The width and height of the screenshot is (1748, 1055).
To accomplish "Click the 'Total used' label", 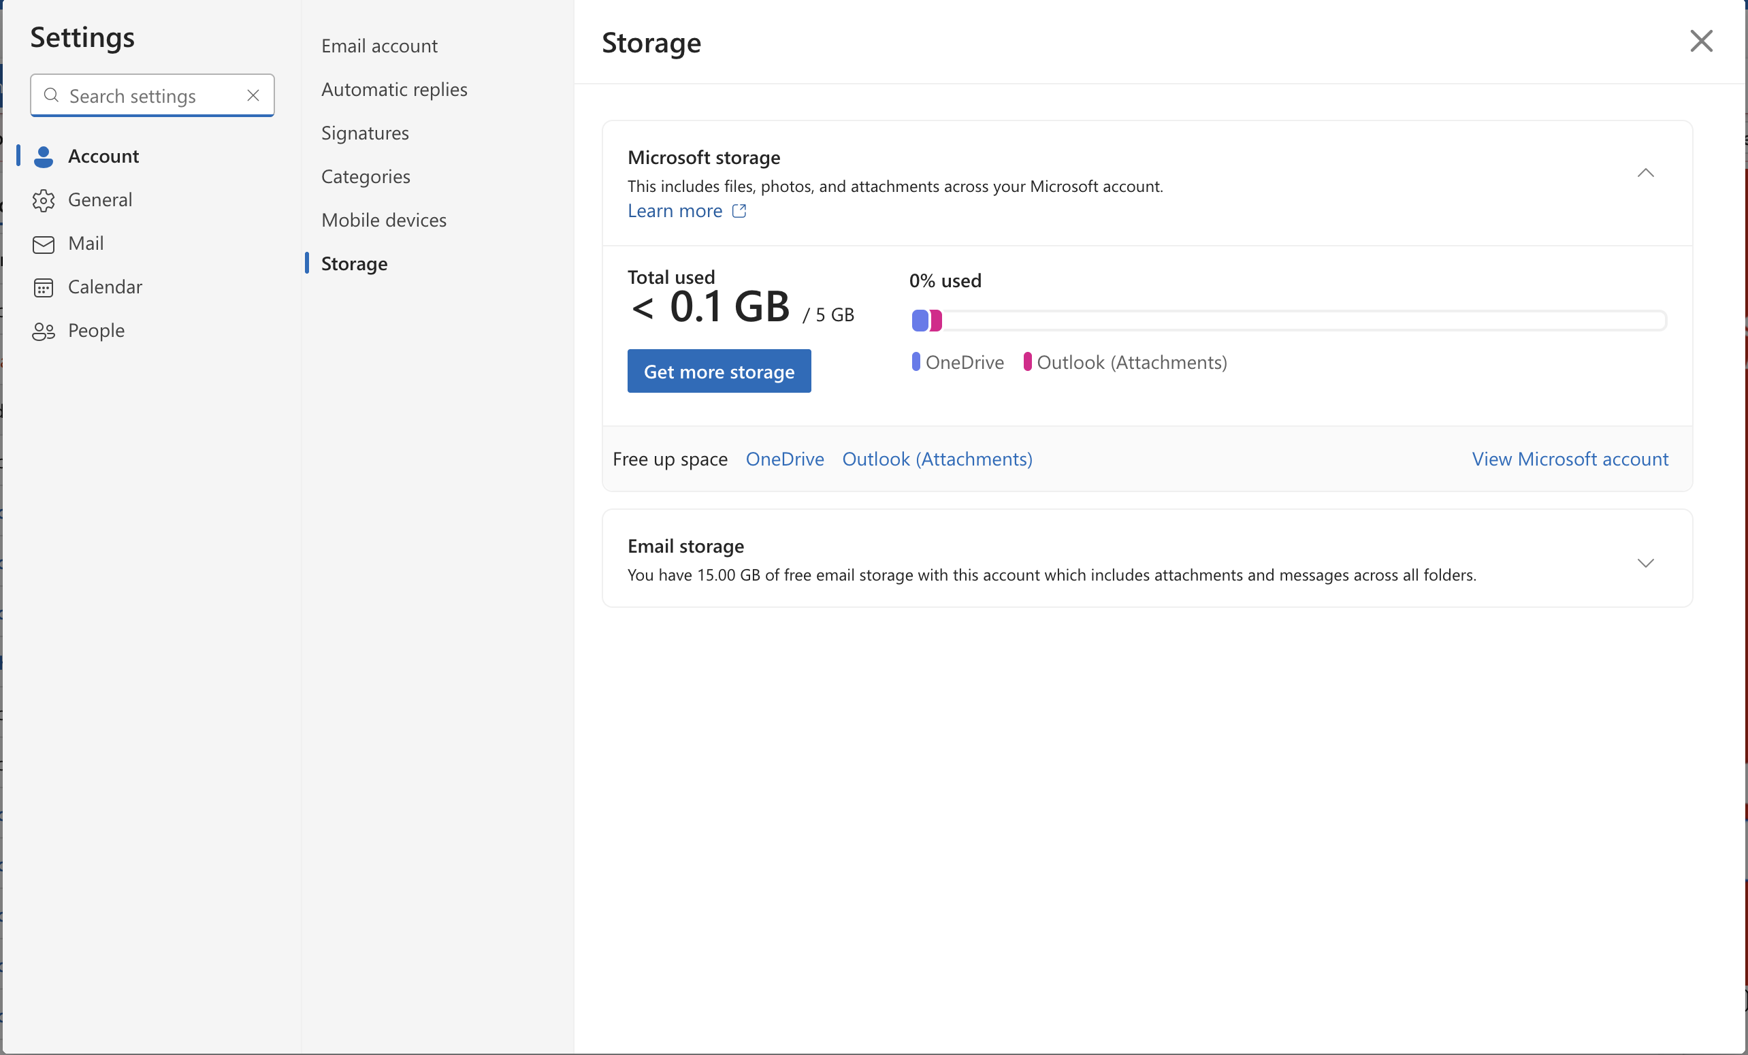I will tap(670, 278).
